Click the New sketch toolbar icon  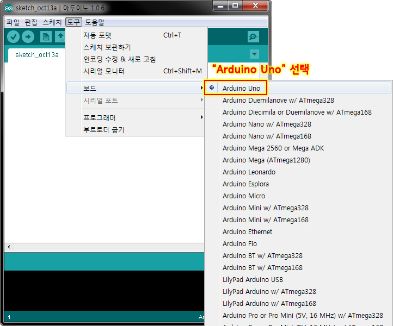(x=46, y=36)
